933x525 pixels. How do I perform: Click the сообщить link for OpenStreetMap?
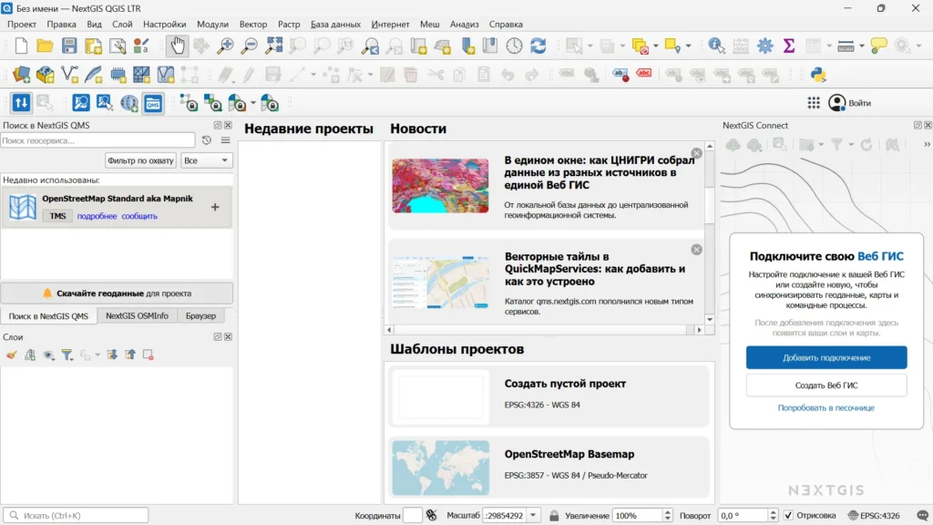click(x=139, y=216)
